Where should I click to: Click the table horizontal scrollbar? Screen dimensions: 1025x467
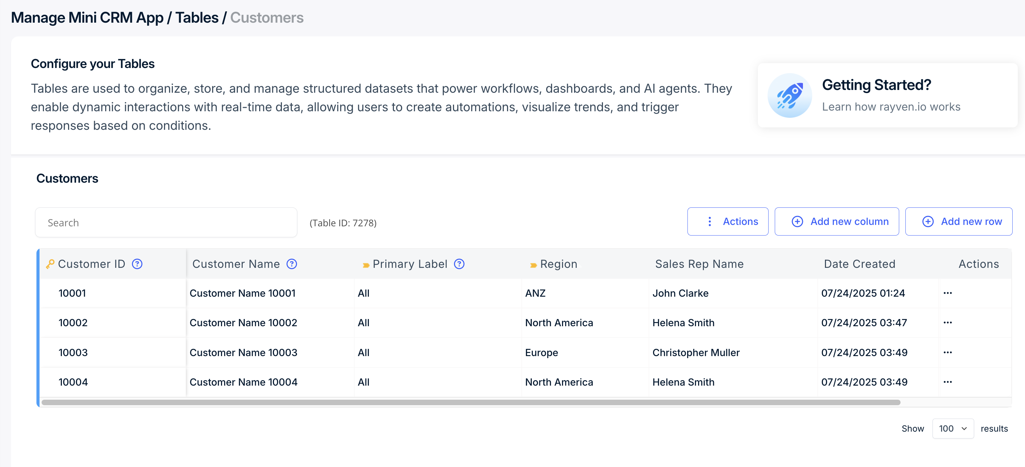[x=470, y=402]
